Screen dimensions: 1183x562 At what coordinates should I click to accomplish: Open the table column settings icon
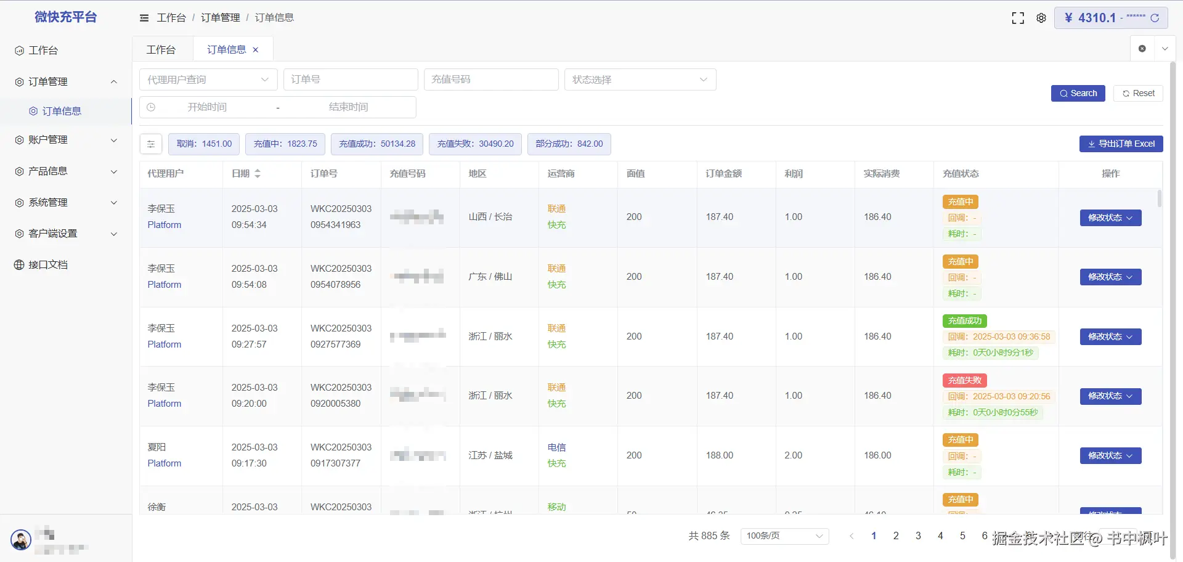click(x=151, y=144)
